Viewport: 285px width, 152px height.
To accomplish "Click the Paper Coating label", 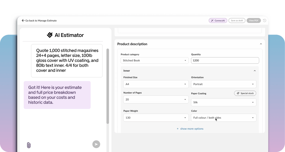I will coord(199,93).
